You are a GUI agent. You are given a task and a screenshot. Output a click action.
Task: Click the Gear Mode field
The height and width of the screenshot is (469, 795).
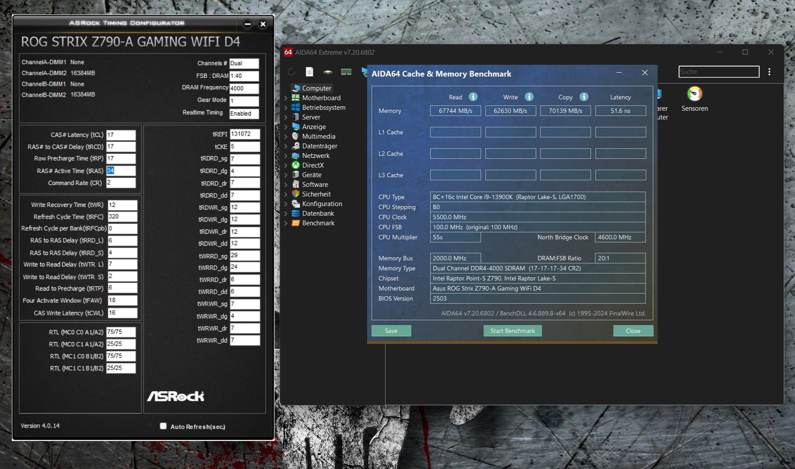click(244, 101)
